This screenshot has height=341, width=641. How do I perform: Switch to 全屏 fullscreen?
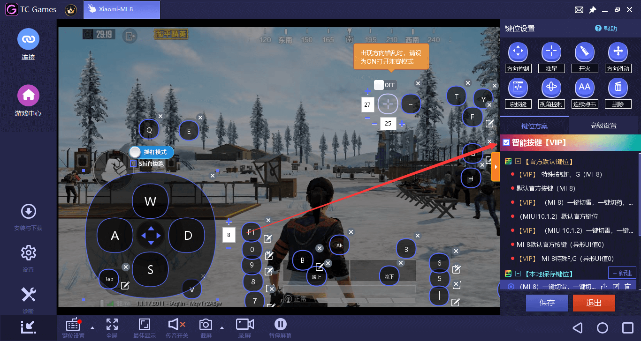click(112, 328)
